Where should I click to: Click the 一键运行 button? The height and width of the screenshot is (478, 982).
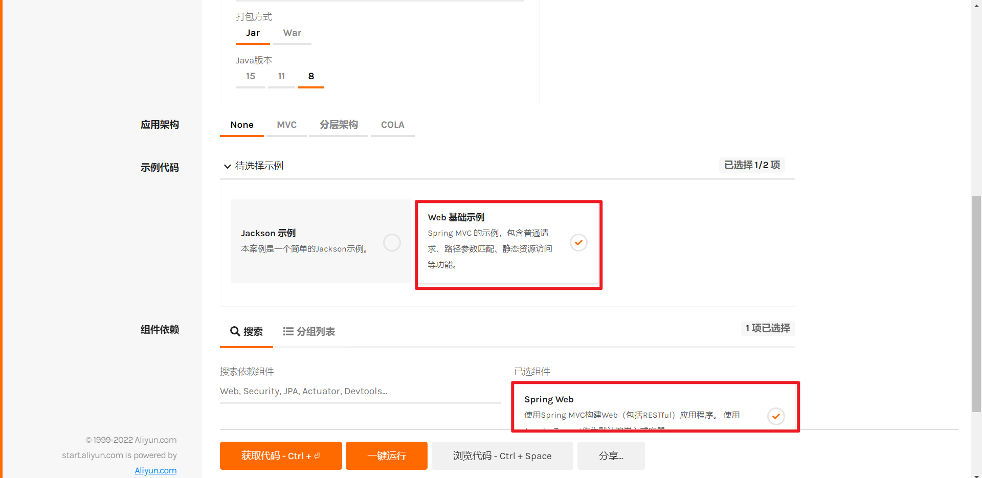387,456
